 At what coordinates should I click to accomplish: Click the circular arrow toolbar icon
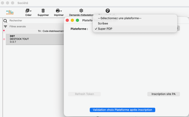107,11
